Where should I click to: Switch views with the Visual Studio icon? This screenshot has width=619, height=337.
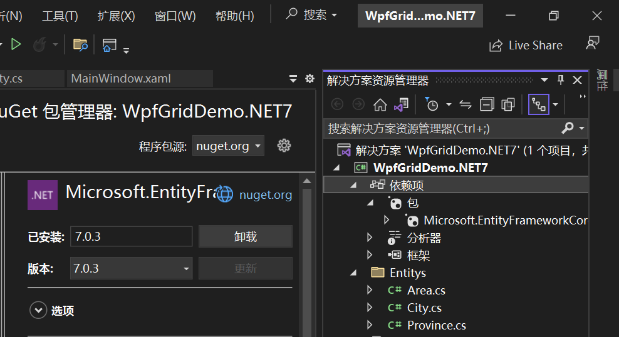pos(402,105)
